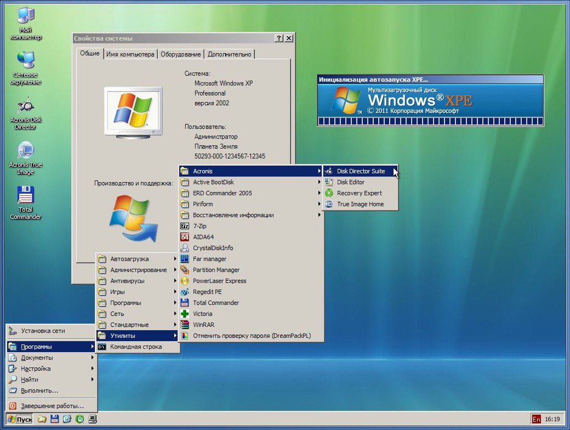Open the Сетевое окружение desktop icon
The height and width of the screenshot is (430, 570).
click(25, 69)
